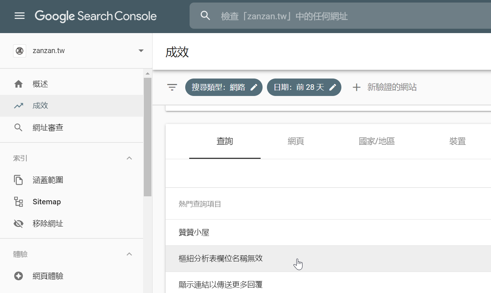
Task: Click the 熱門查詢項目 column header
Action: coord(200,204)
